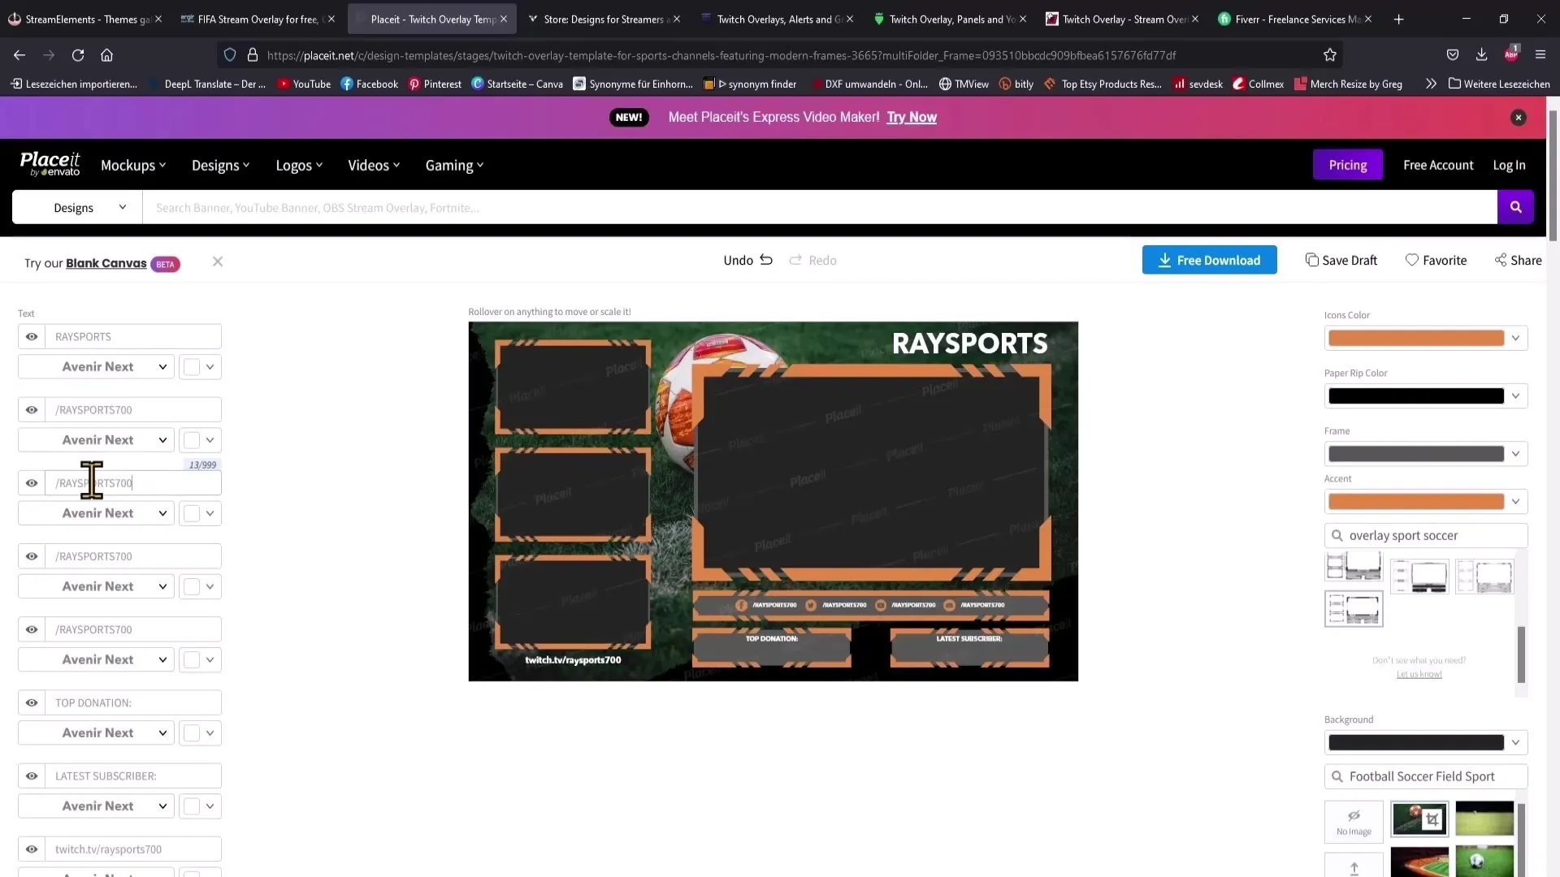Click the Placeit by Envato logo
This screenshot has height=877, width=1560.
[50, 164]
